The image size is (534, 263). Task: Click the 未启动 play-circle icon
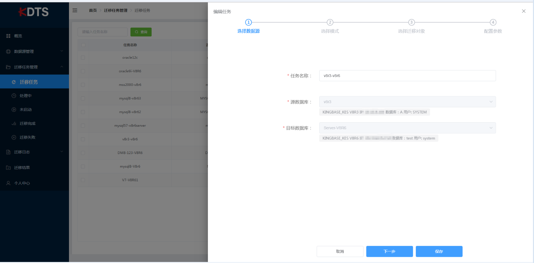(14, 110)
